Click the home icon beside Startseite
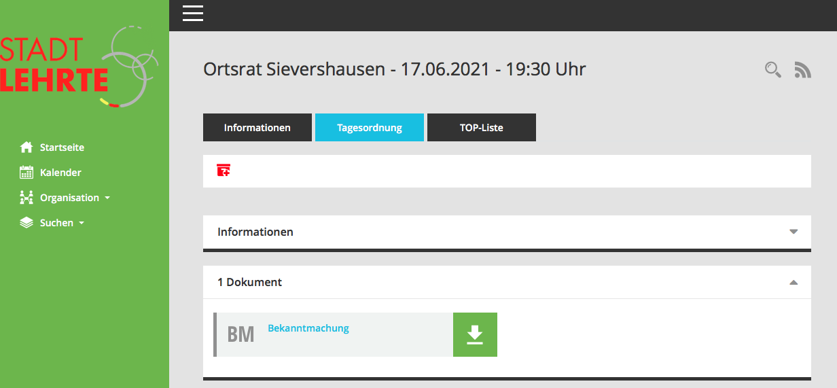The image size is (837, 388). coord(26,147)
